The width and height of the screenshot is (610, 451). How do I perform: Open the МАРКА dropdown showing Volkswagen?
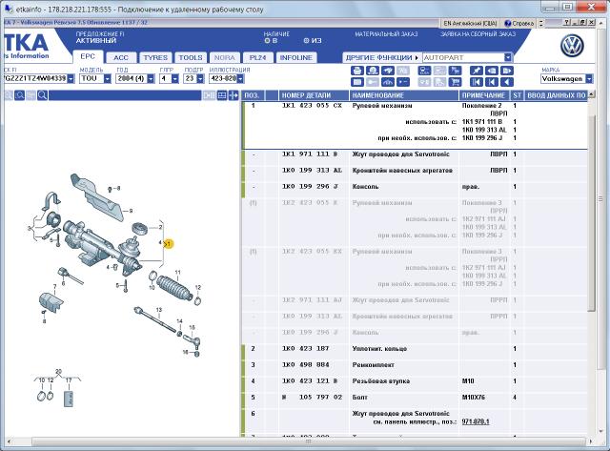(589, 78)
